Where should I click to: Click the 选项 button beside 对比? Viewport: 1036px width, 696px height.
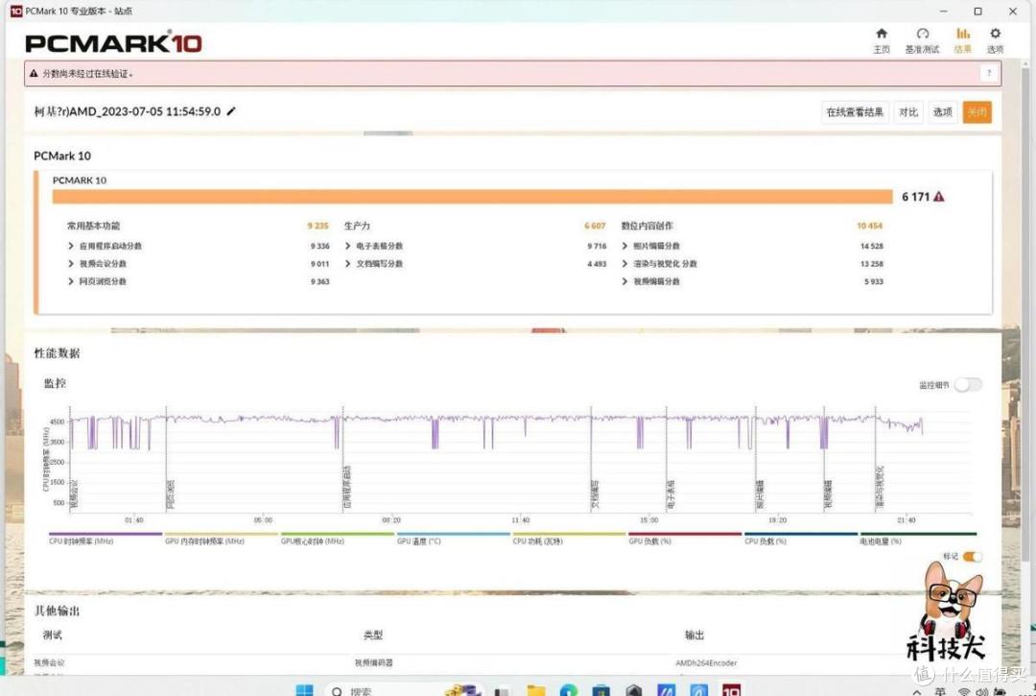point(943,112)
